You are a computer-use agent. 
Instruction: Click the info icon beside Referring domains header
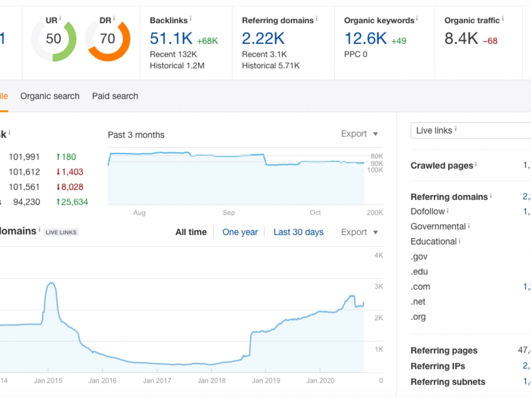click(x=316, y=18)
